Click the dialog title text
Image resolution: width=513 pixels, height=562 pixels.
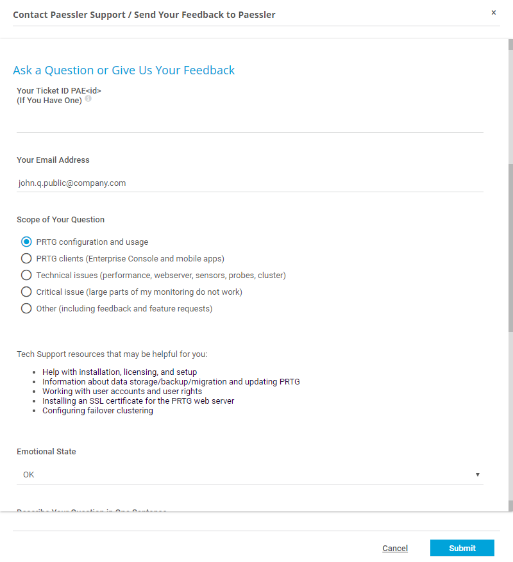tap(144, 14)
